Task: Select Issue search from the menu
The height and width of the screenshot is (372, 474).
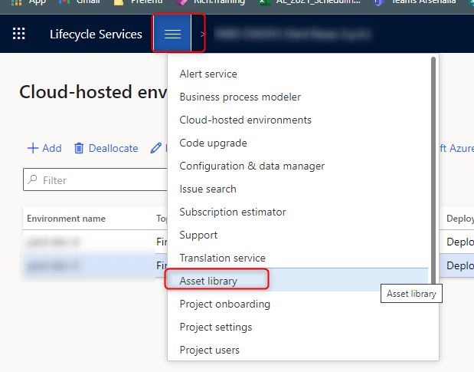Action: pos(208,189)
